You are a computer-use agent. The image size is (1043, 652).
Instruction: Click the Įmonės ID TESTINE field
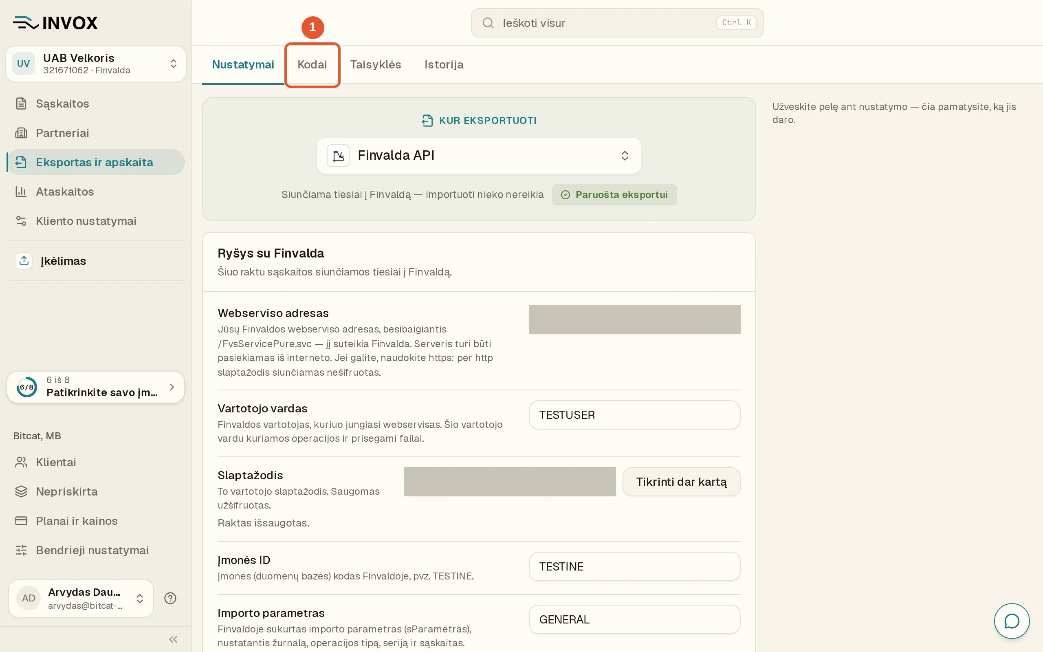click(x=634, y=566)
